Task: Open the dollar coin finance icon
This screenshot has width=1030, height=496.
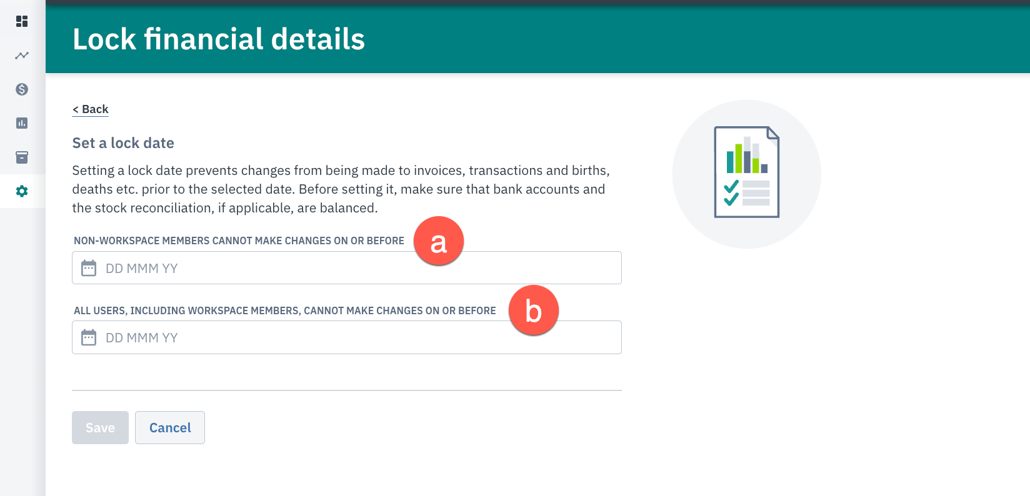Action: [22, 89]
